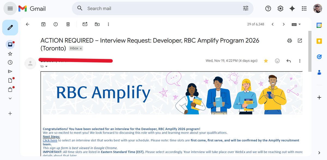Click the email subject heading

[x=150, y=44]
